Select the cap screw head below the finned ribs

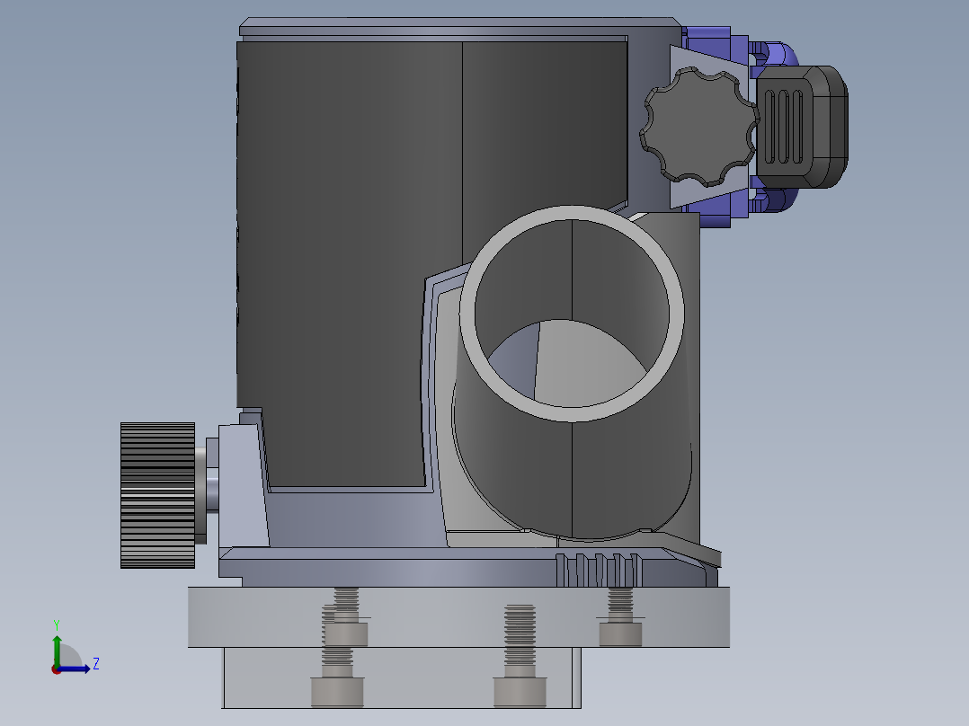(620, 634)
